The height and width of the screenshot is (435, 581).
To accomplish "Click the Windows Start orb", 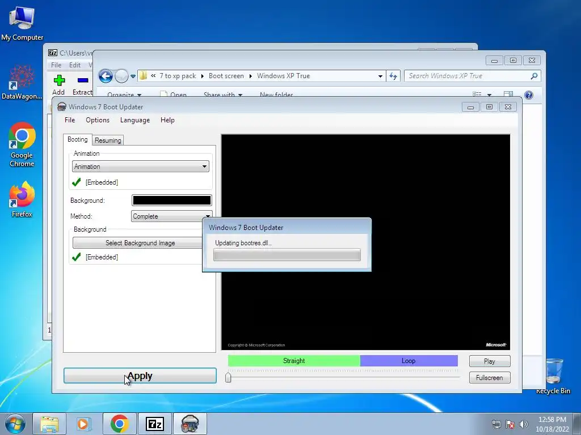I will tap(15, 424).
